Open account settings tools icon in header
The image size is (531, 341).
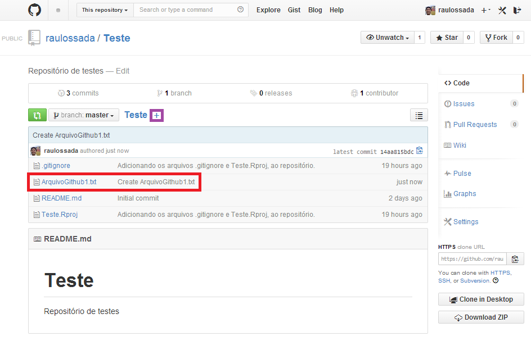[502, 10]
